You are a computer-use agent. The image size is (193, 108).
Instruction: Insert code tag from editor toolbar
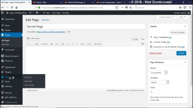click(82, 44)
